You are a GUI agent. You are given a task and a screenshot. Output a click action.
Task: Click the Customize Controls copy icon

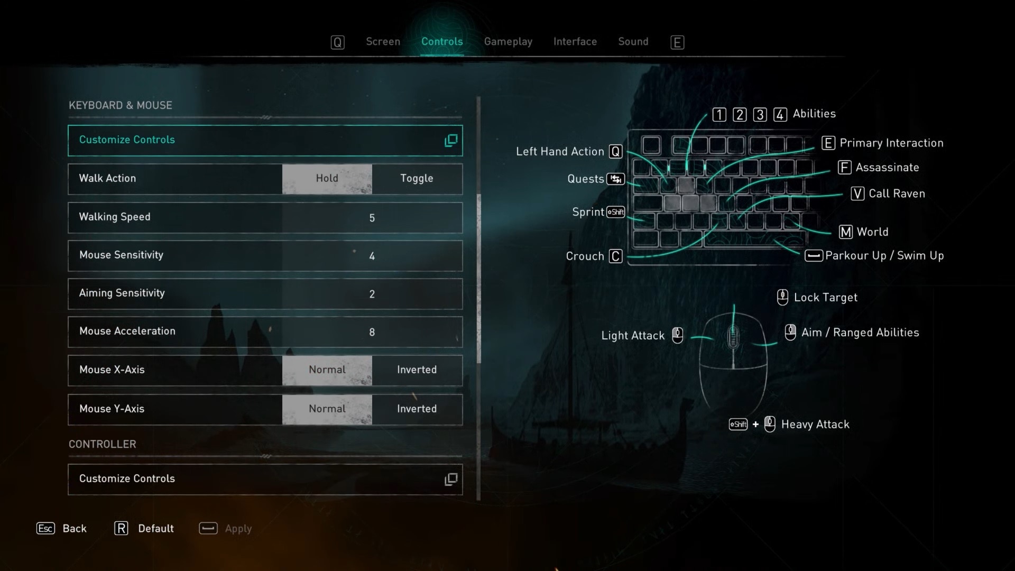point(450,139)
